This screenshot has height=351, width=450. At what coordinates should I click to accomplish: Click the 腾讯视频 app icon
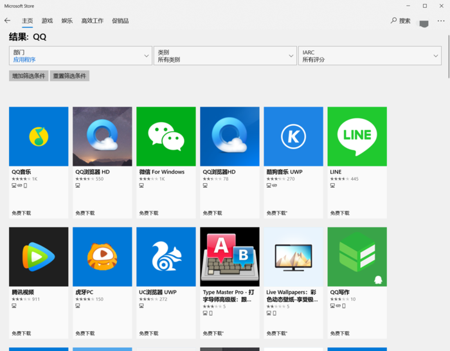tap(39, 256)
